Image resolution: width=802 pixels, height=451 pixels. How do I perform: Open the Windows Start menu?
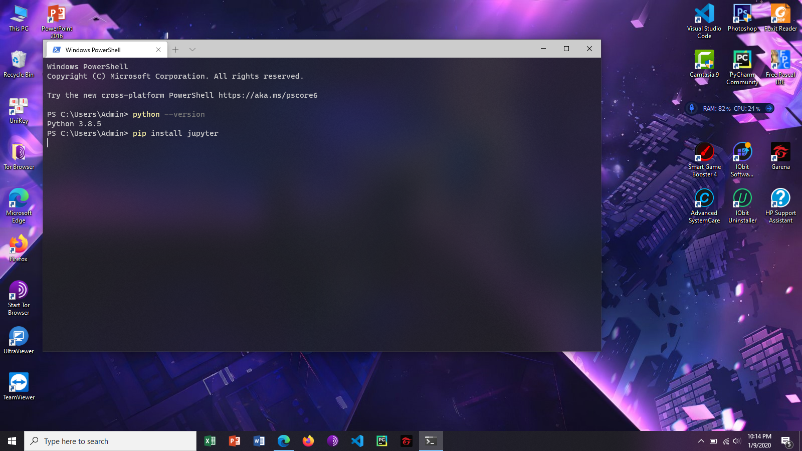click(x=12, y=441)
